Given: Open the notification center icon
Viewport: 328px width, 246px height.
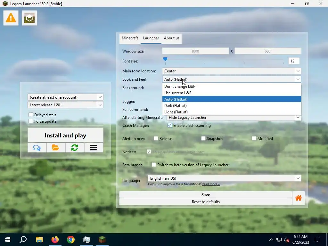Looking at the screenshot, I should click(317, 240).
